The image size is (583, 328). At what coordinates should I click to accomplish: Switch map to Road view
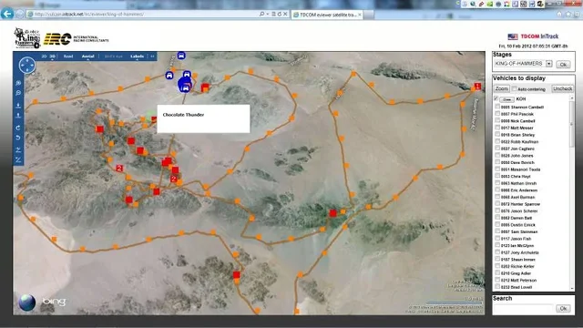click(68, 56)
